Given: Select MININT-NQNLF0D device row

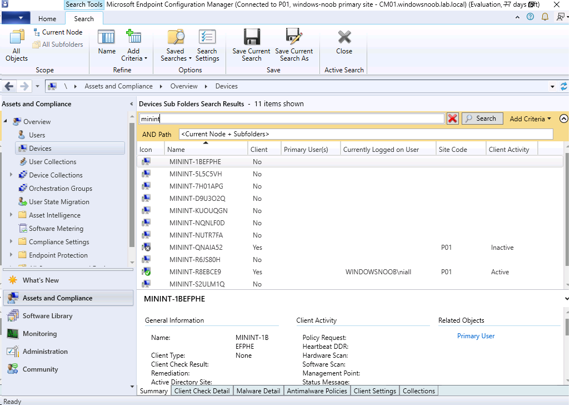Looking at the screenshot, I should pos(351,223).
